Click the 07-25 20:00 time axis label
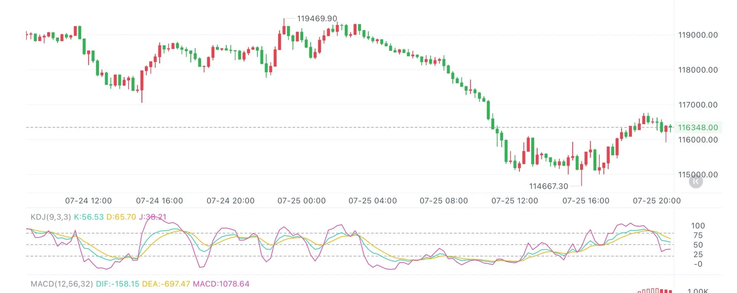Screen dimensions: 737x293 pyautogui.click(x=657, y=201)
